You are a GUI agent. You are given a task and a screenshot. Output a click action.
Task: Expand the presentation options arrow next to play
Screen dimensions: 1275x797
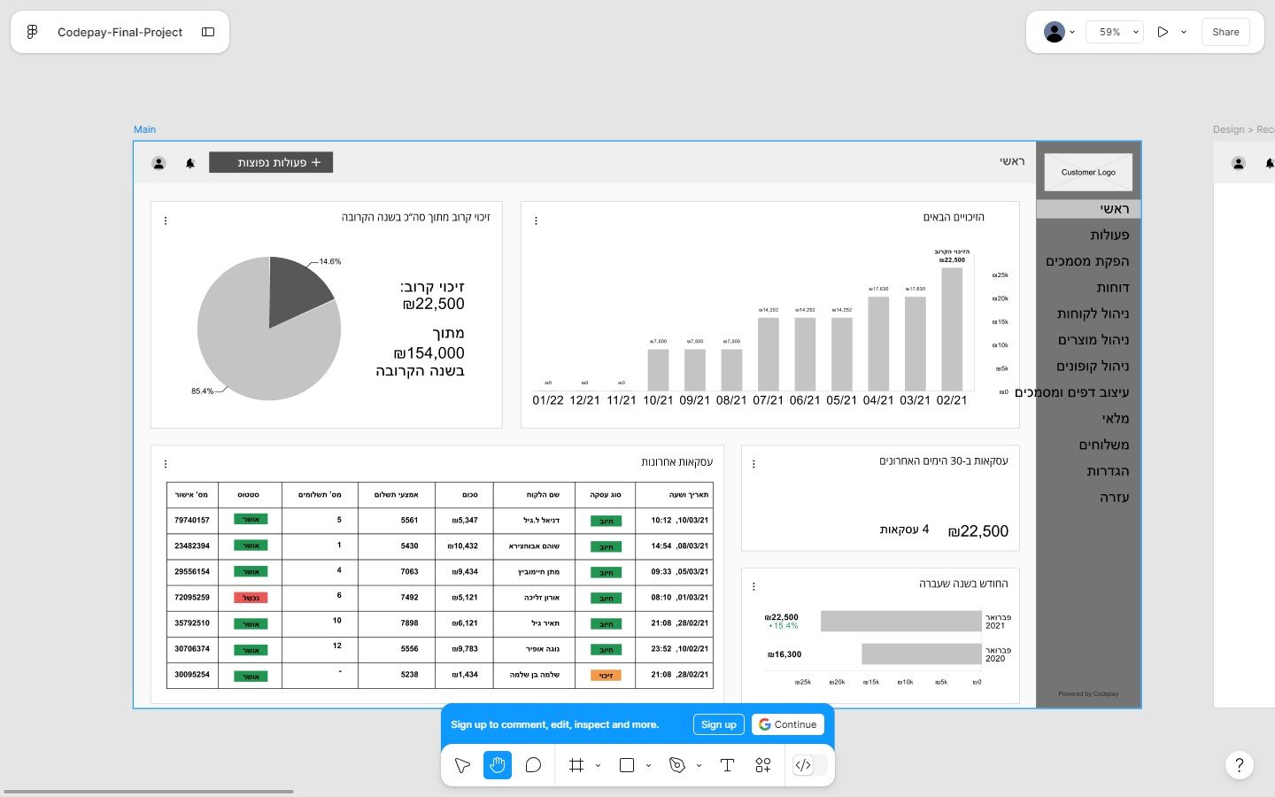click(x=1184, y=32)
